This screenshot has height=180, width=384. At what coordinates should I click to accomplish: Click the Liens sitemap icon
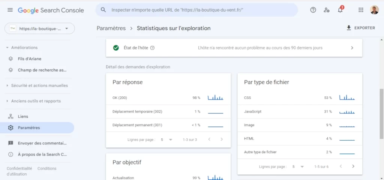pyautogui.click(x=10, y=116)
